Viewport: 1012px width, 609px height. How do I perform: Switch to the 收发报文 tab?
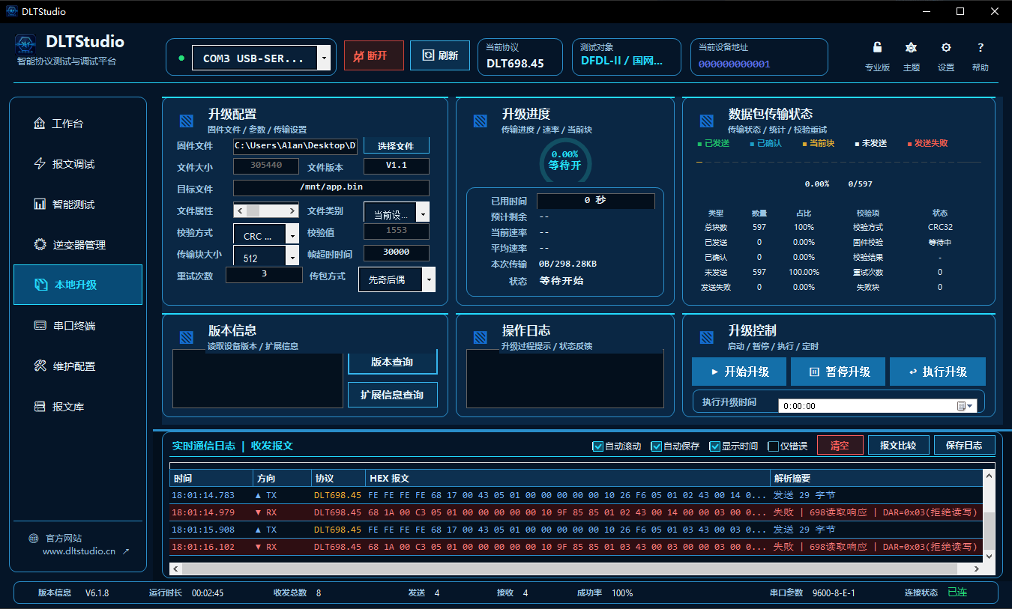(x=271, y=446)
